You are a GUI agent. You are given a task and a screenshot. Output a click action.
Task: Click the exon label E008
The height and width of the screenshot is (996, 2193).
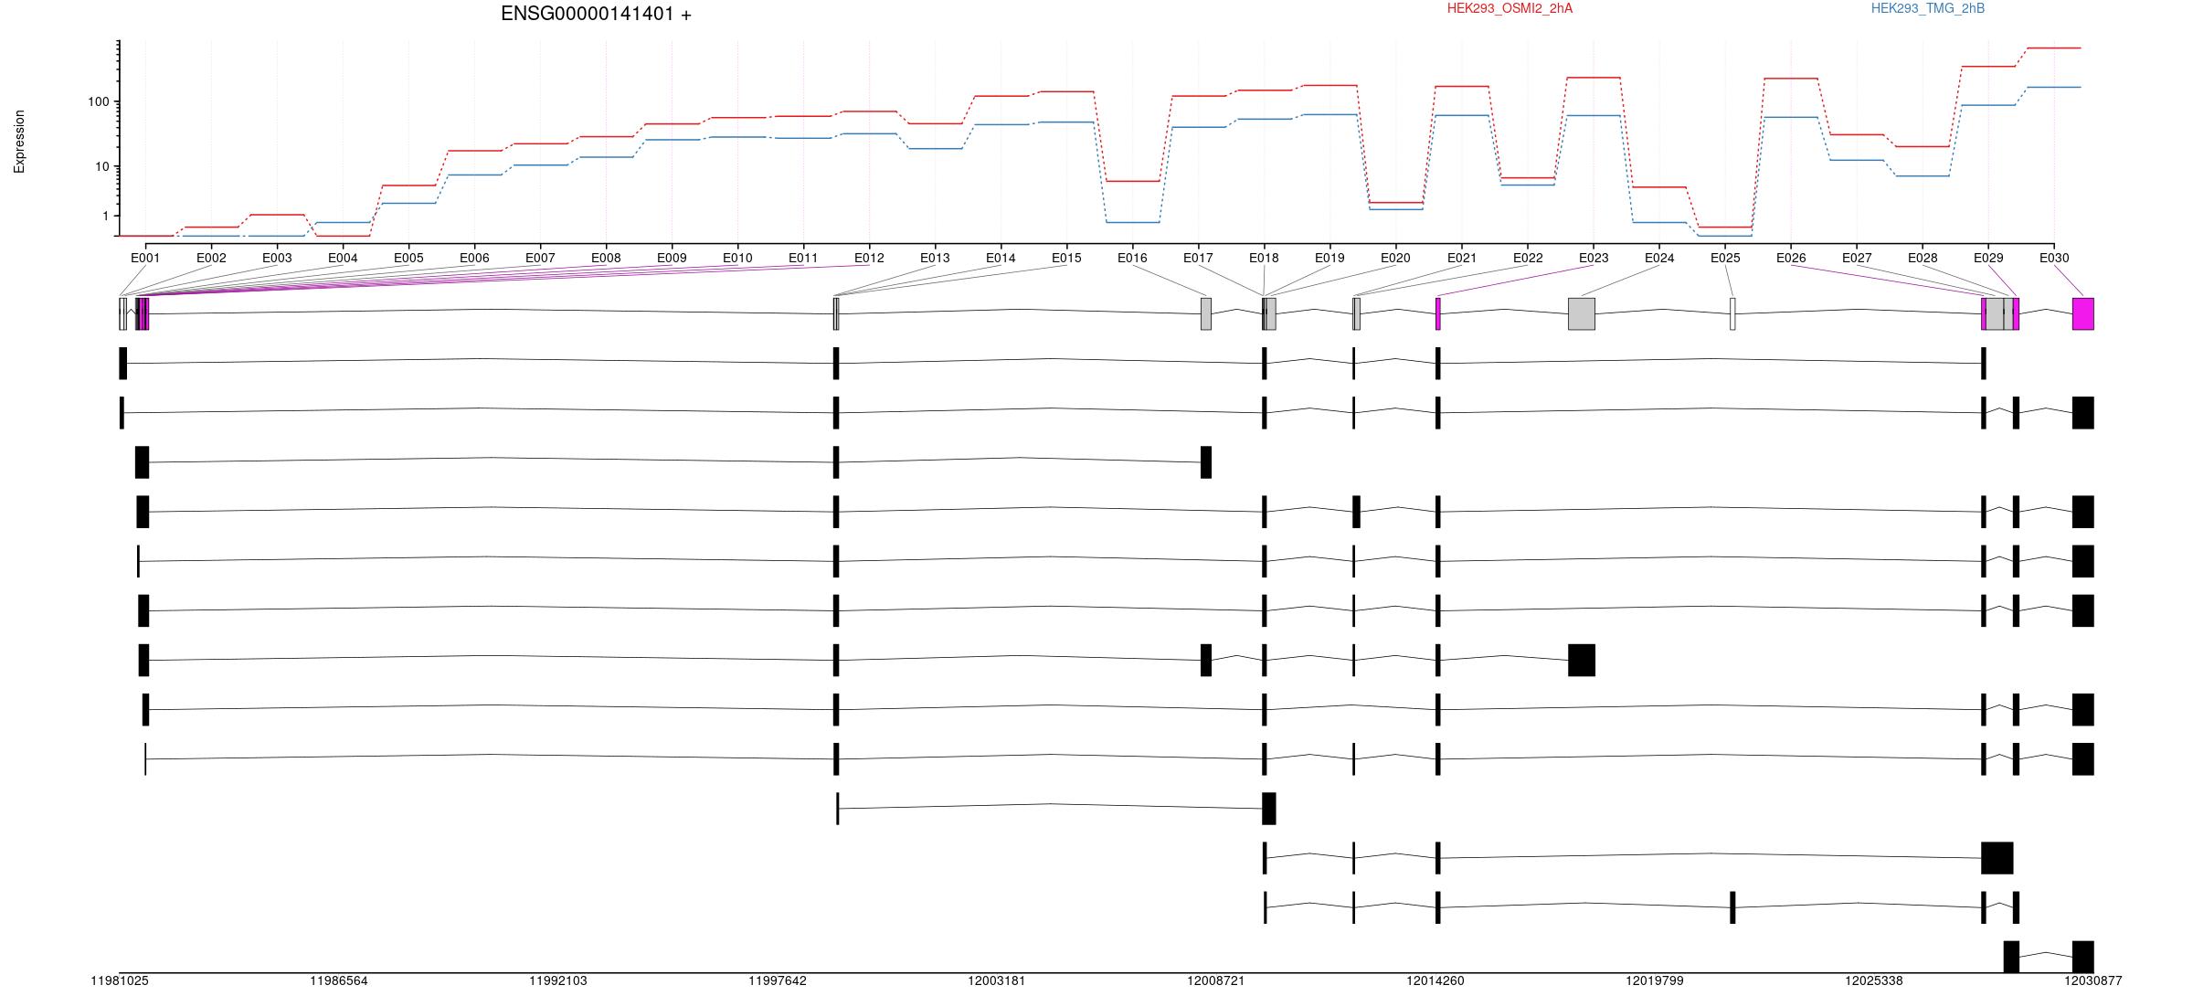point(606,258)
